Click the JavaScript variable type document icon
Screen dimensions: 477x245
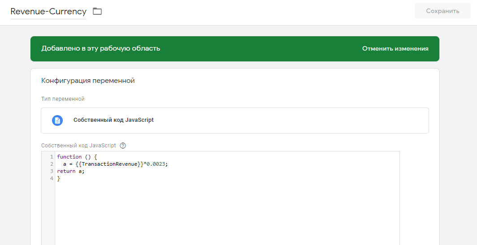coord(57,120)
